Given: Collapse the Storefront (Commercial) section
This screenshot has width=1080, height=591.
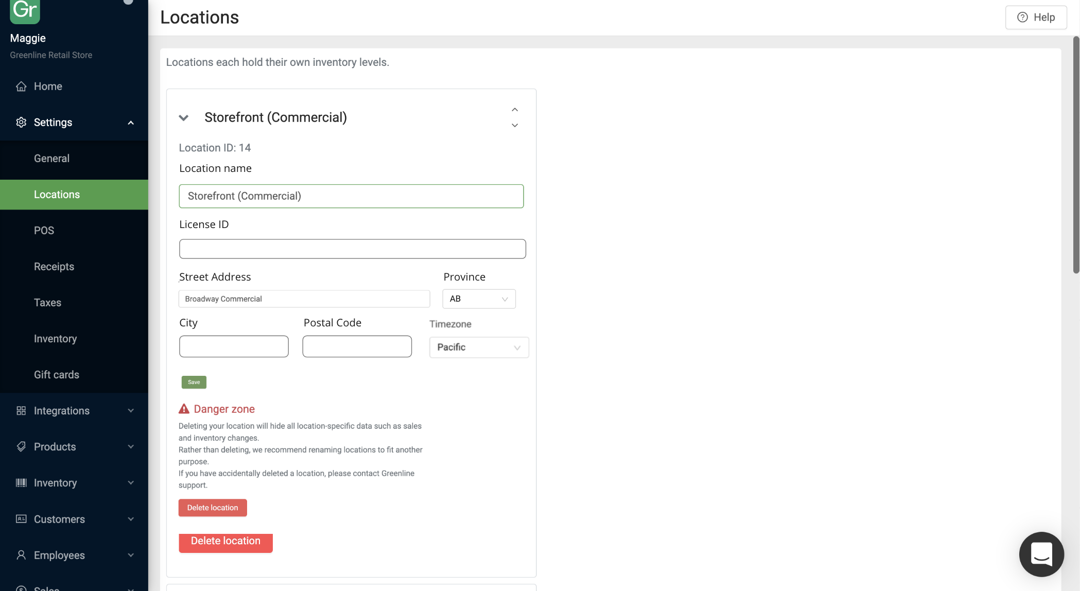Looking at the screenshot, I should click(x=184, y=118).
